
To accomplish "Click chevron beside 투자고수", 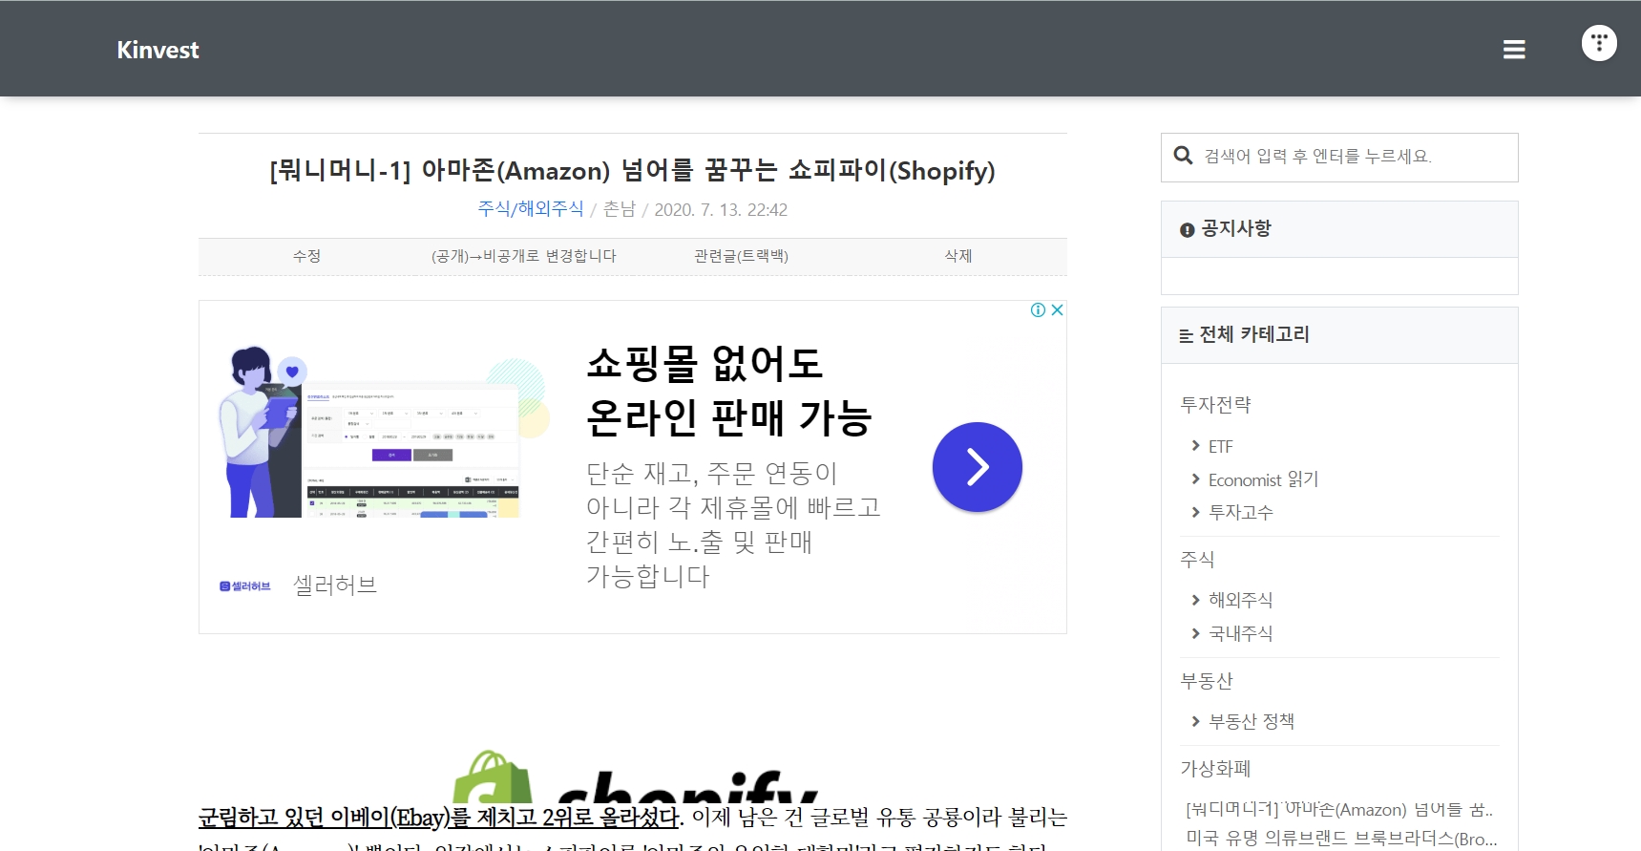I will pyautogui.click(x=1195, y=513).
